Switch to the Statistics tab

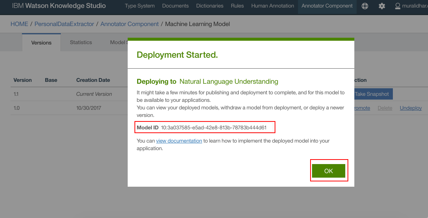point(81,42)
